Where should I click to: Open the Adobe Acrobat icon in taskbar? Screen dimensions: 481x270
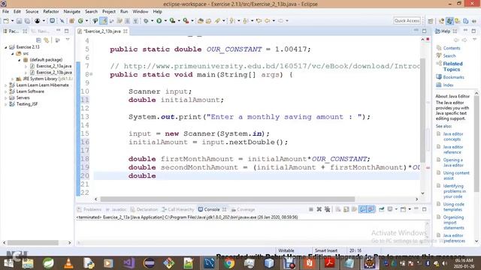[x=329, y=263]
